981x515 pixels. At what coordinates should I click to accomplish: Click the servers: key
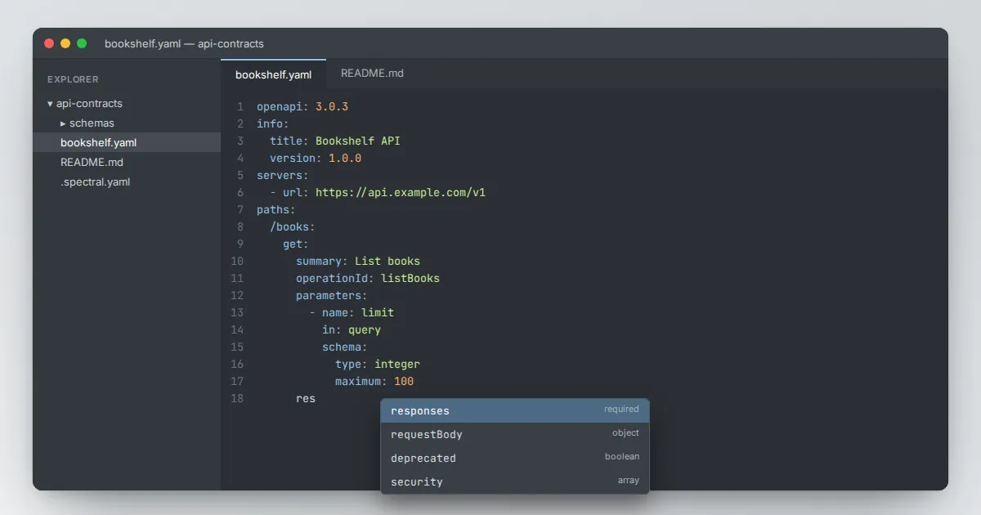pos(283,175)
